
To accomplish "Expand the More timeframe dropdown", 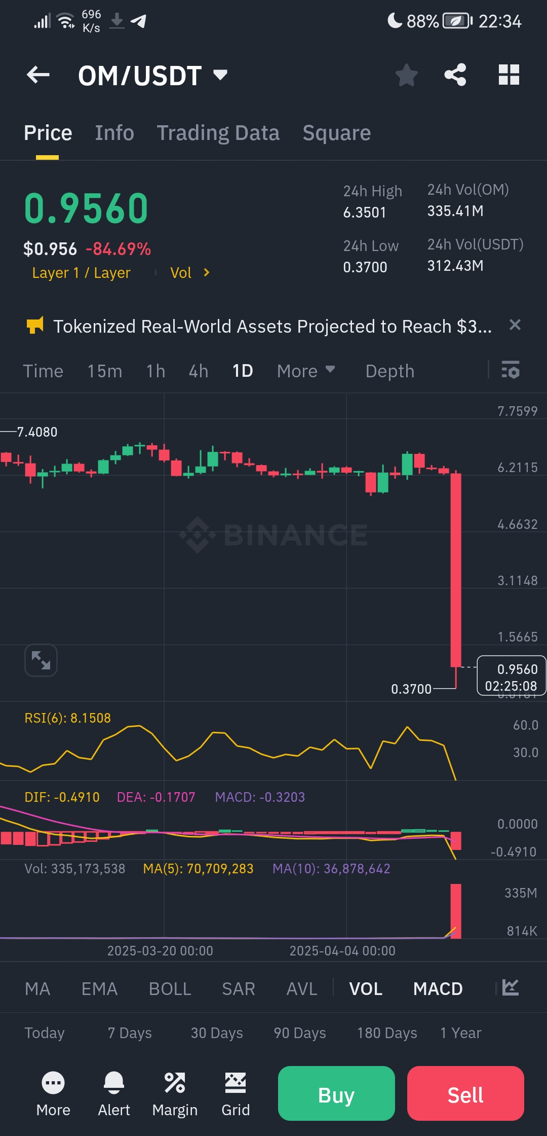I will tap(306, 371).
